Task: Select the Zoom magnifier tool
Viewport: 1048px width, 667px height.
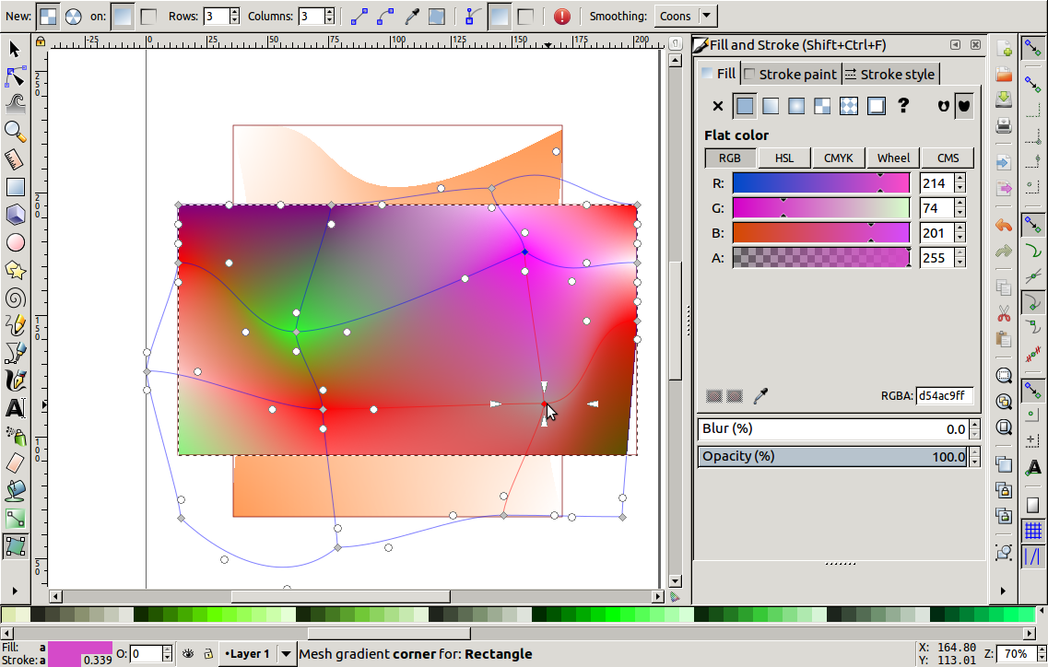Action: click(x=15, y=131)
